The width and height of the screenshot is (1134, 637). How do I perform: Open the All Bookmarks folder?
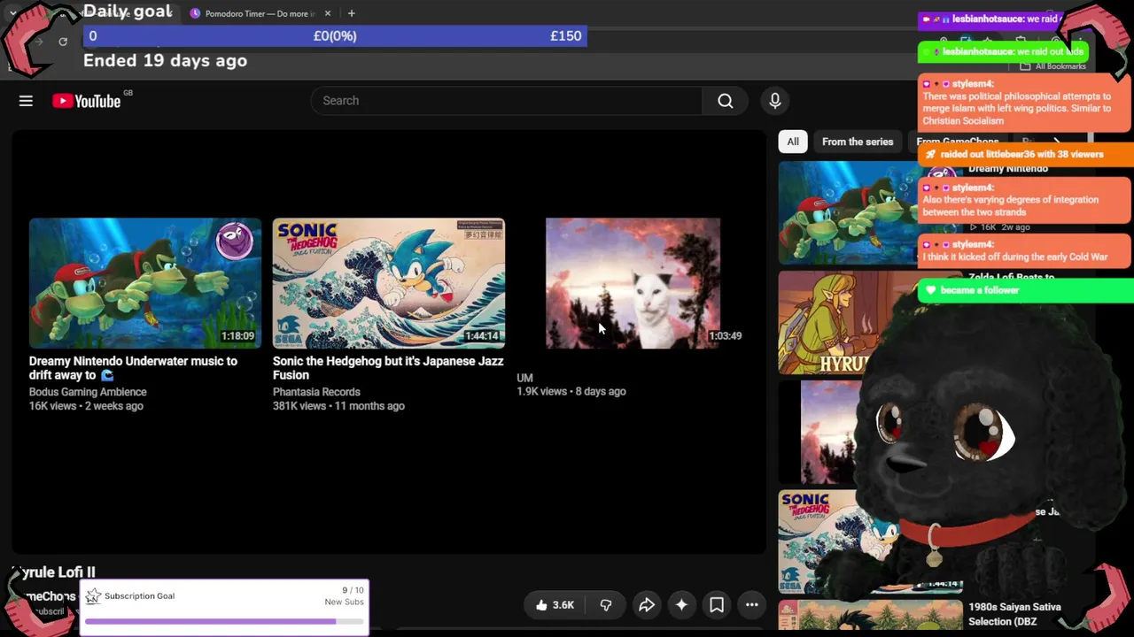tap(1052, 66)
